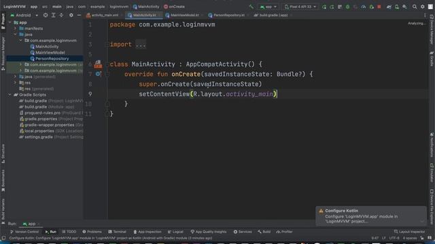
Task: Switch to the activity_main.xml editor tab
Action: point(104,15)
